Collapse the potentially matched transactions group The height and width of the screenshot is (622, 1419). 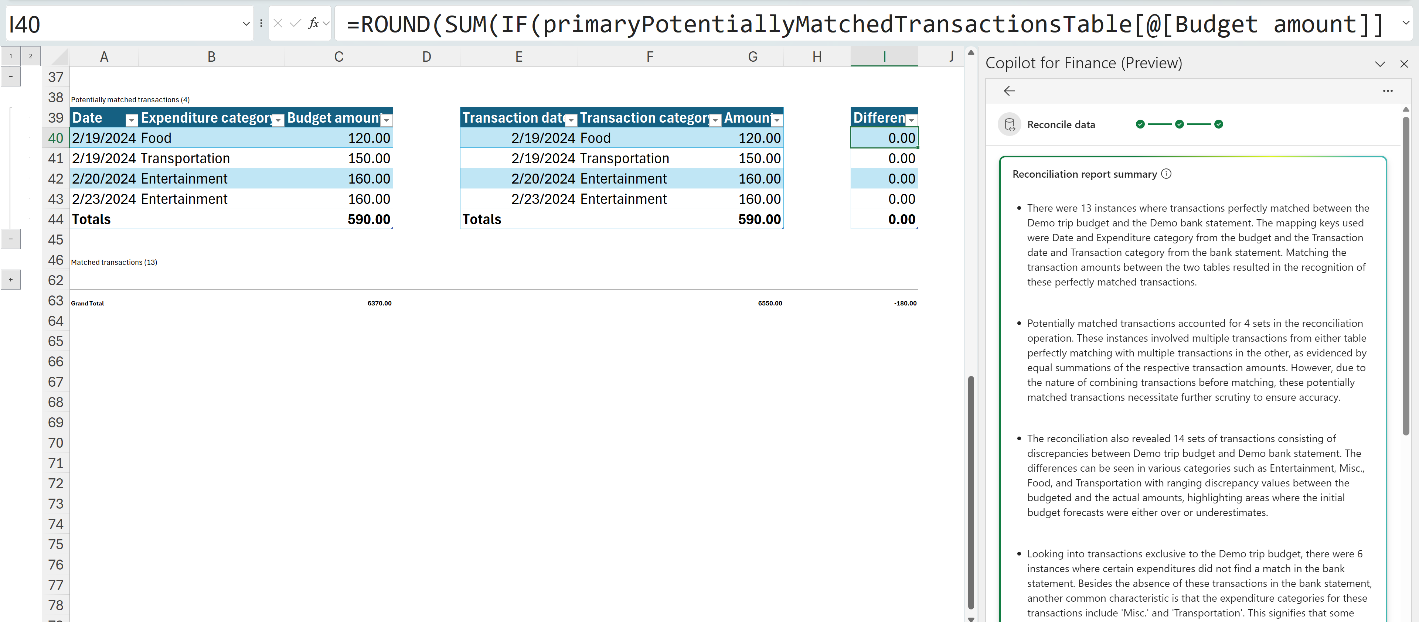pyautogui.click(x=10, y=239)
